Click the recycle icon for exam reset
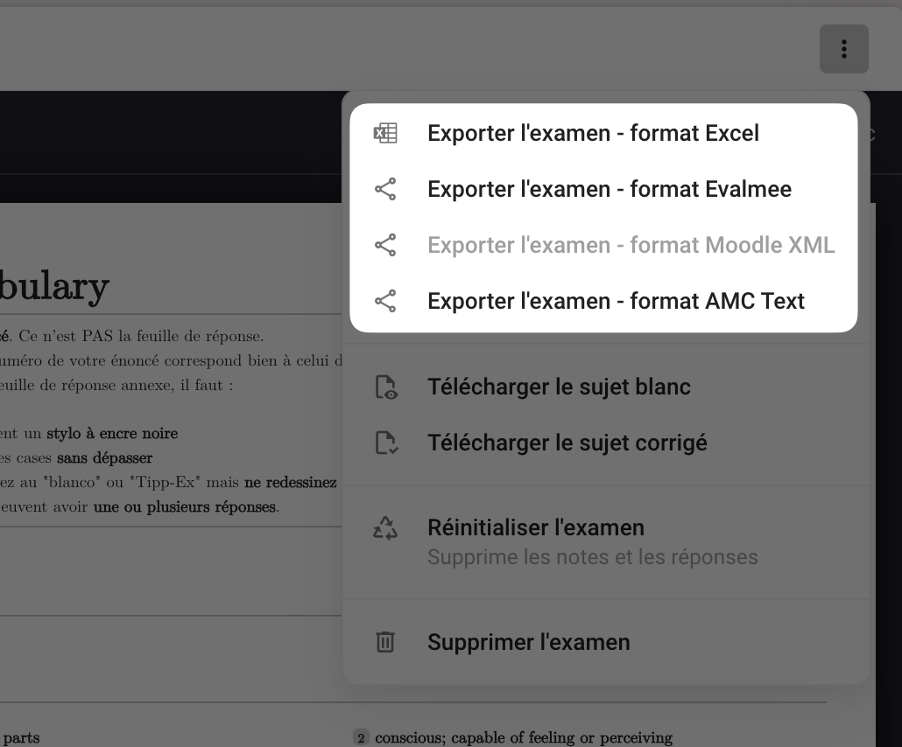 pos(385,528)
